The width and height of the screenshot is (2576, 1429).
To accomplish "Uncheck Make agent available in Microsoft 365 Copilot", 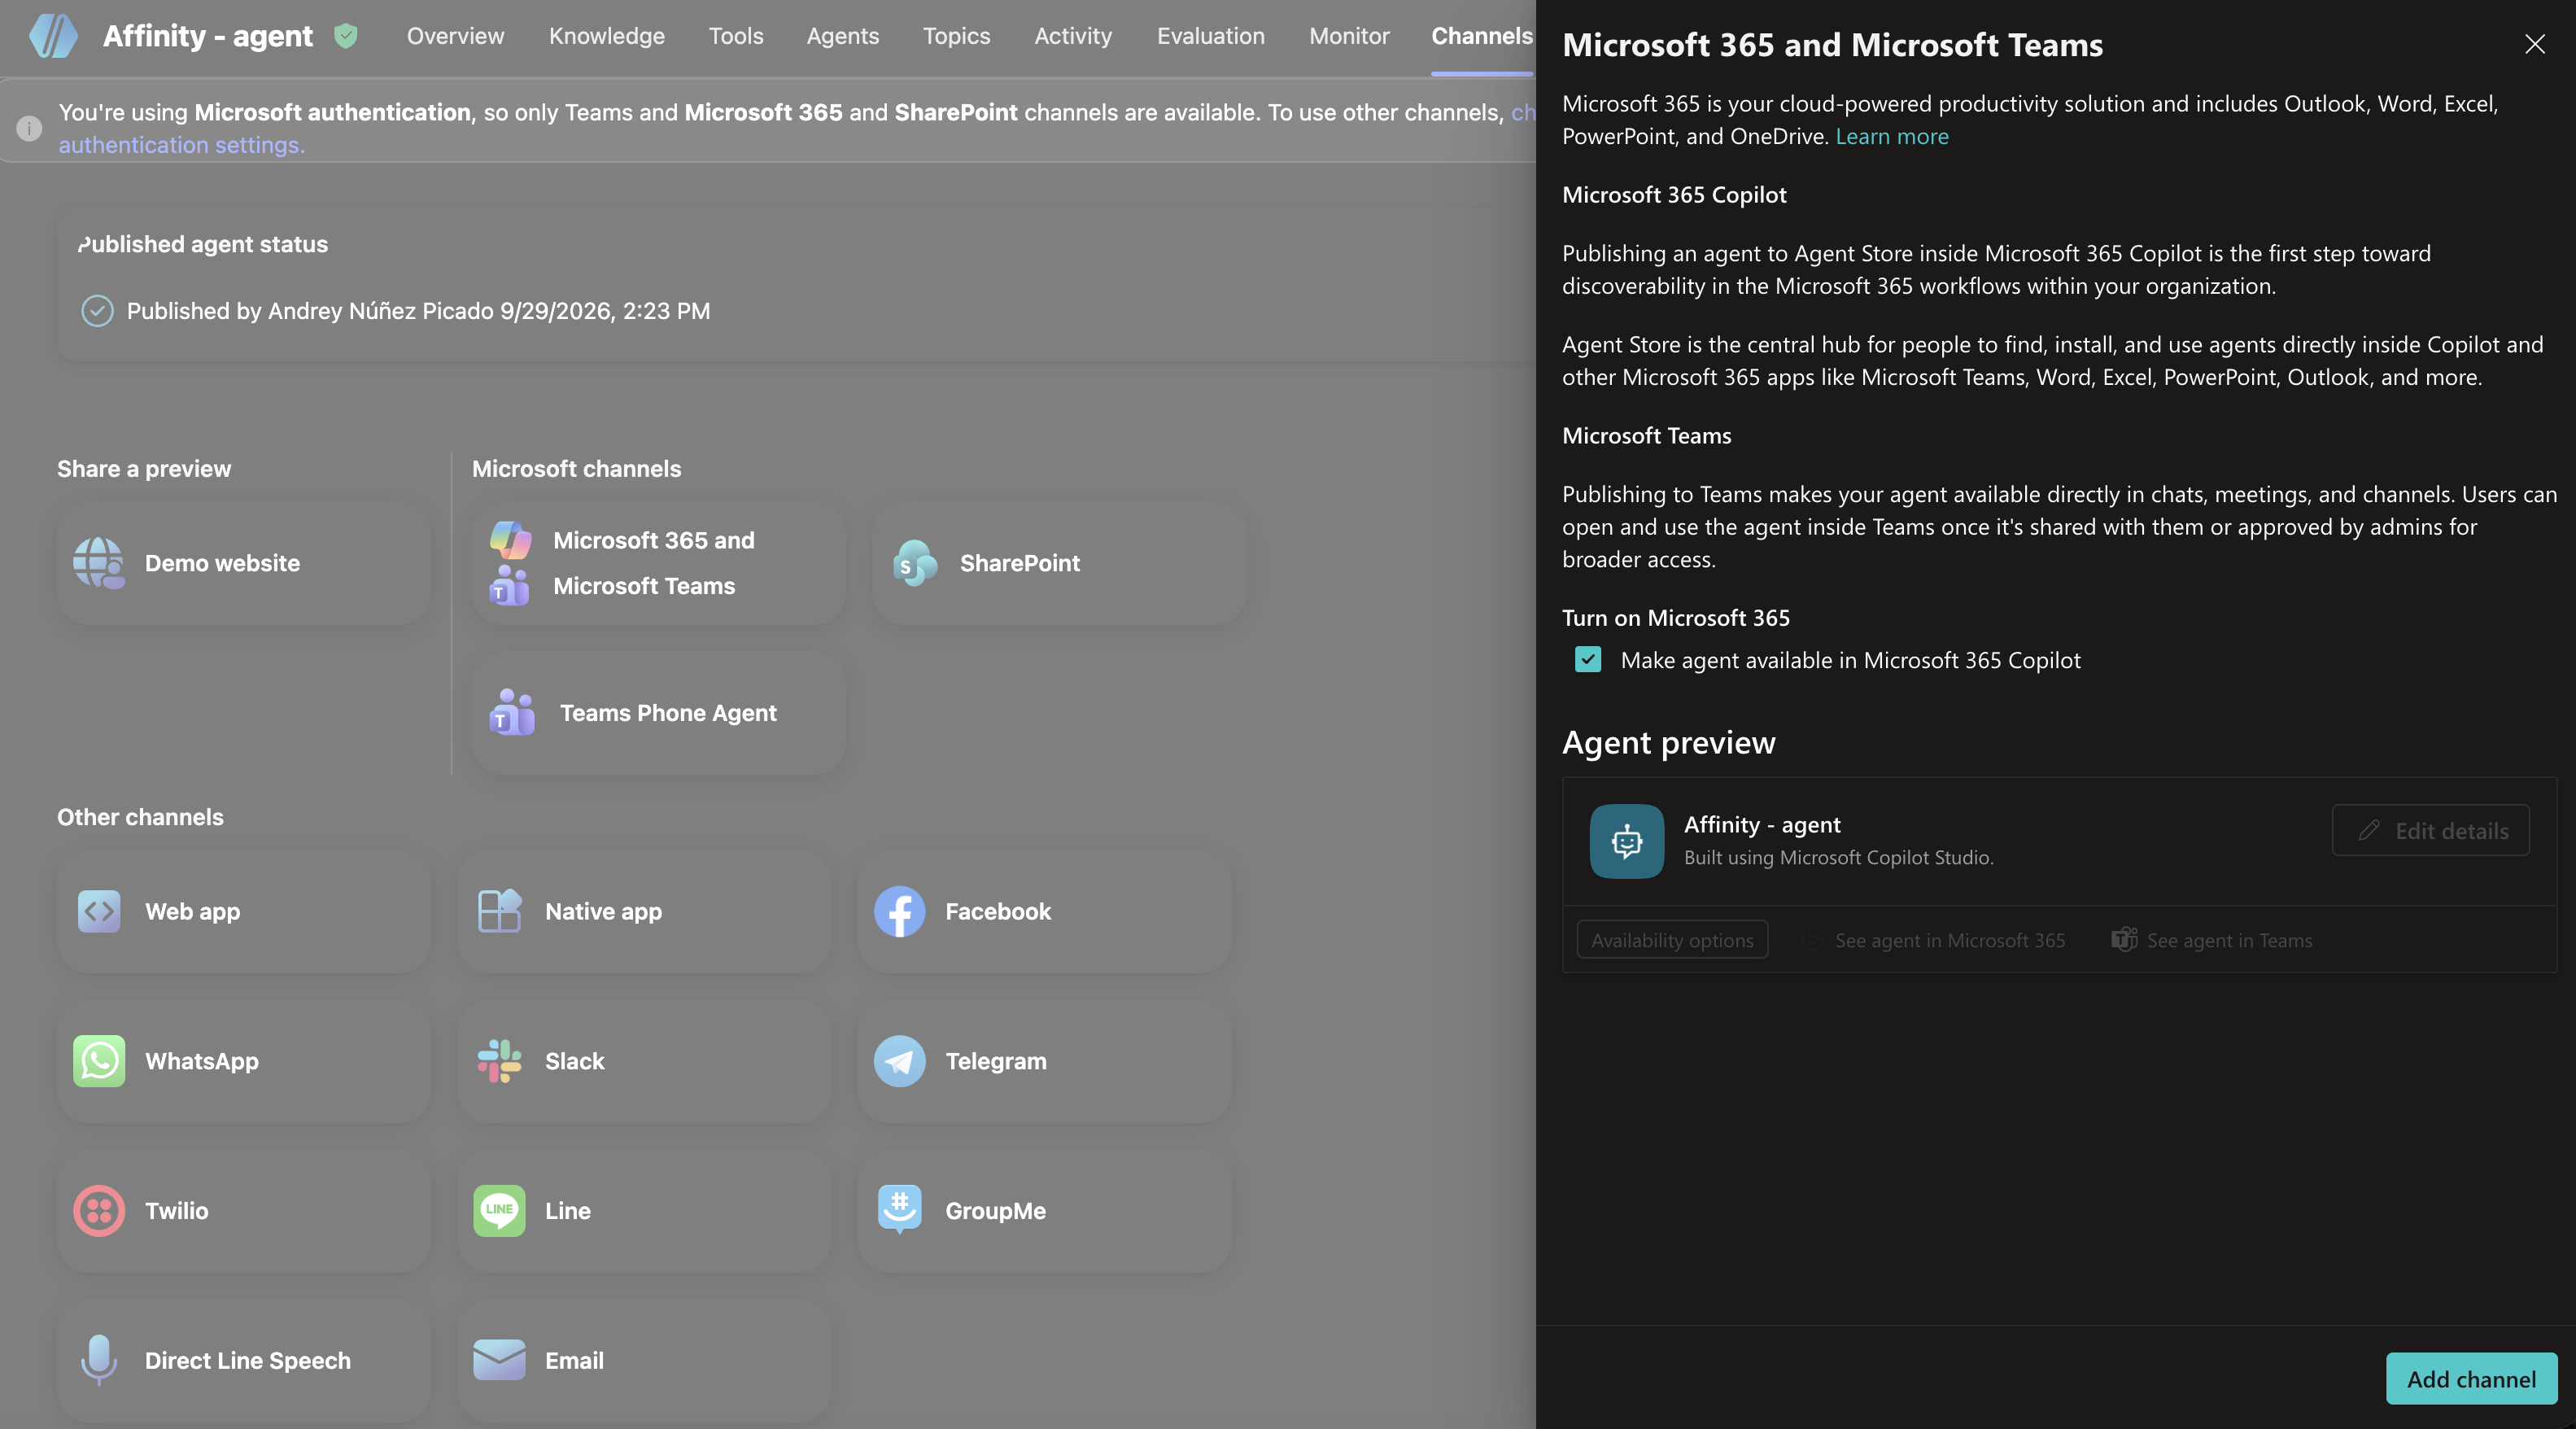I will (1588, 660).
